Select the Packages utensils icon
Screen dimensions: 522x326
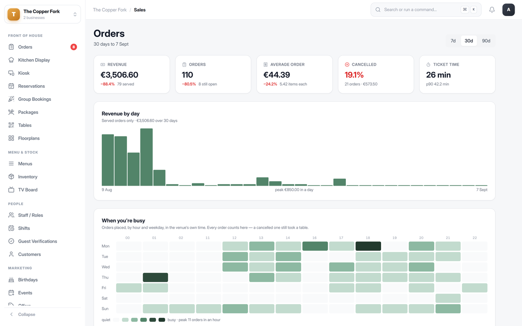click(11, 112)
